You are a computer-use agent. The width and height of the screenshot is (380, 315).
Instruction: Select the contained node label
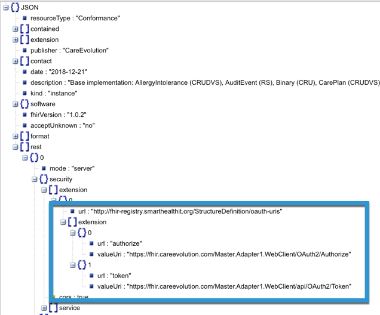pyautogui.click(x=45, y=29)
